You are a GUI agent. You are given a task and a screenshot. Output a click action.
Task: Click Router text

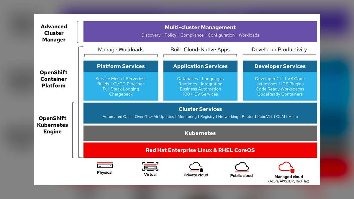(248, 117)
